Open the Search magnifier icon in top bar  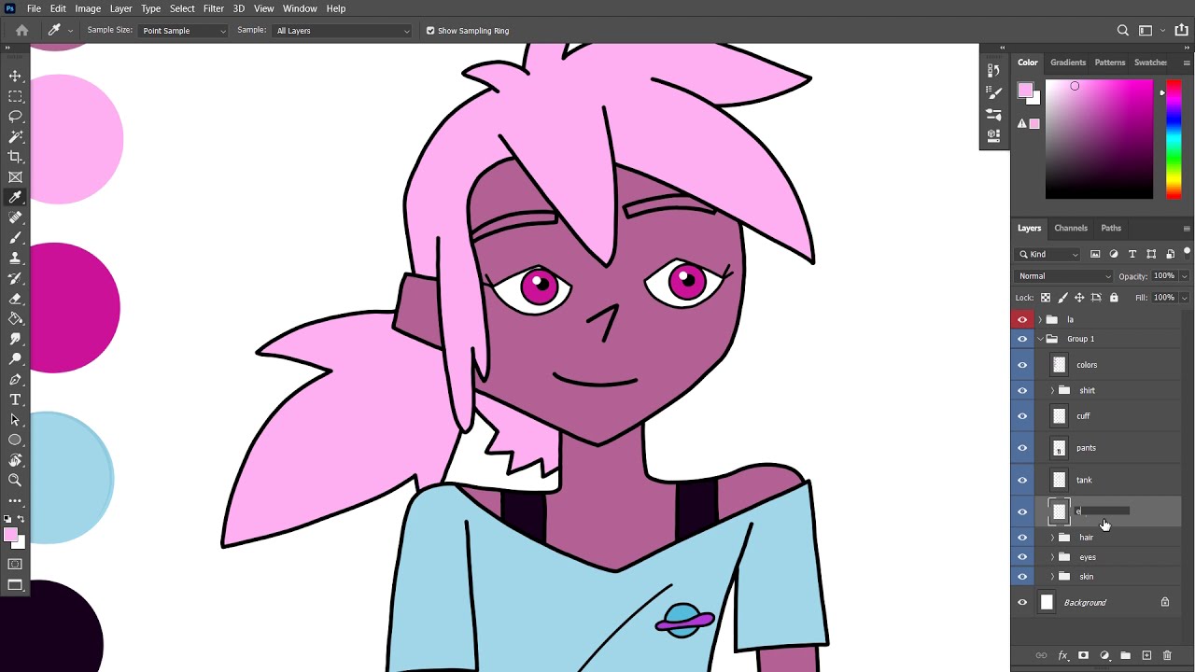coord(1123,31)
